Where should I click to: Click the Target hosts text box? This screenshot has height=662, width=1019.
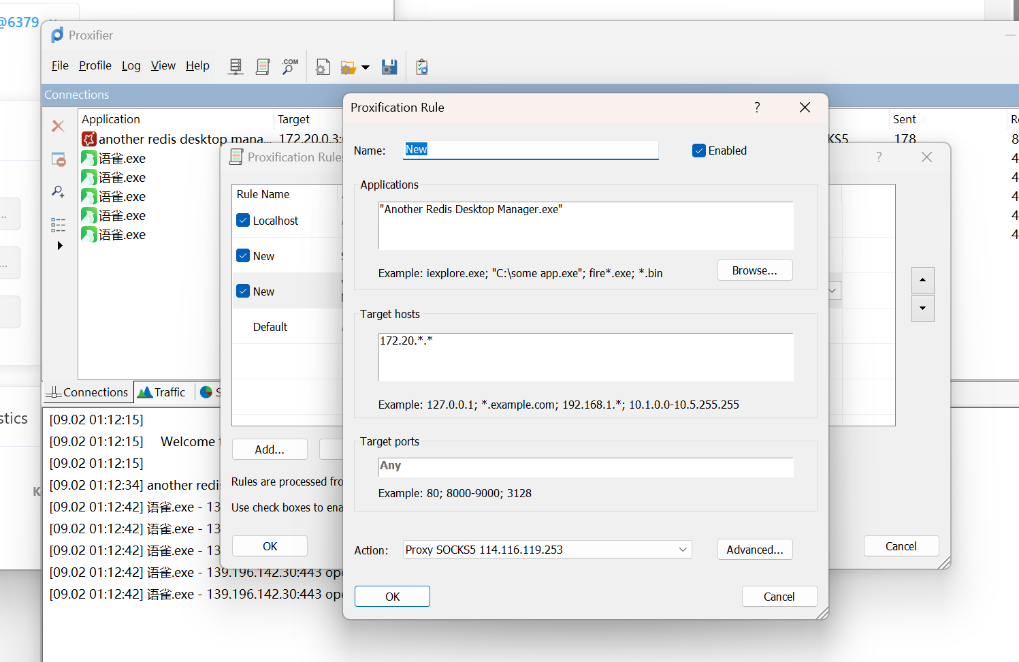pos(586,357)
